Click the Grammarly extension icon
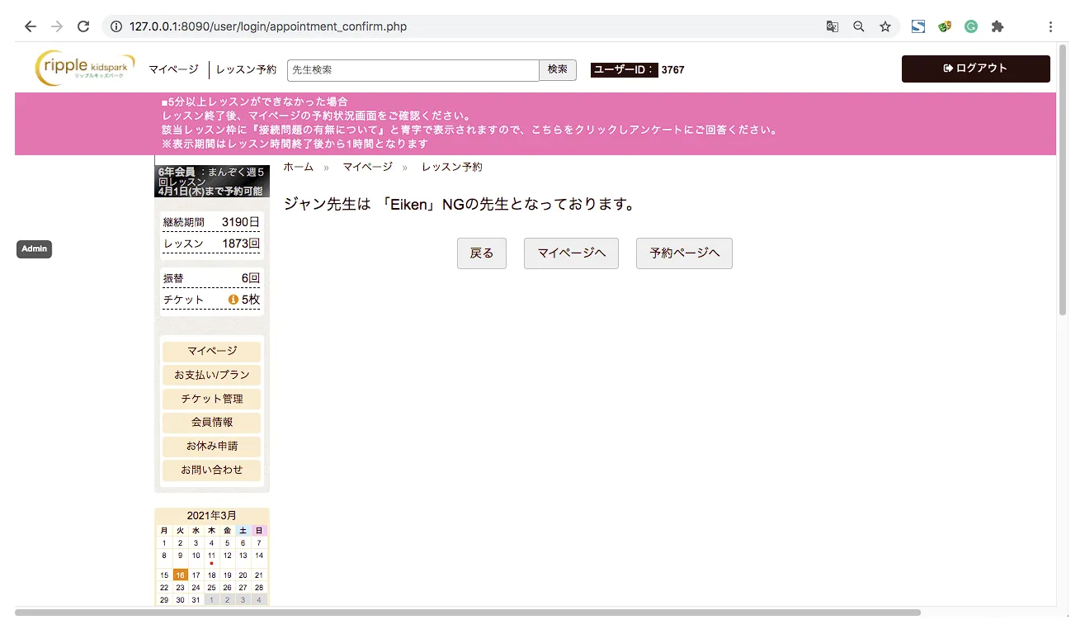Image resolution: width=1085 pixels, height=634 pixels. coord(971,26)
